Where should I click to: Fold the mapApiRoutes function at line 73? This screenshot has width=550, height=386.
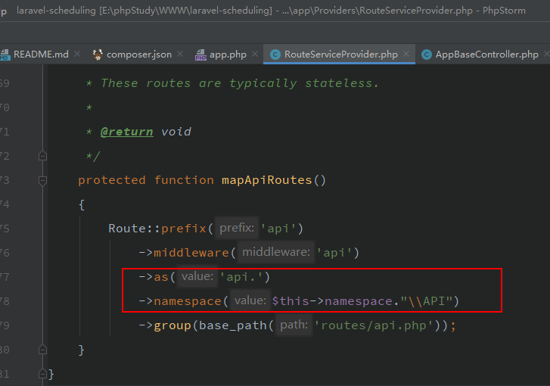tap(43, 180)
